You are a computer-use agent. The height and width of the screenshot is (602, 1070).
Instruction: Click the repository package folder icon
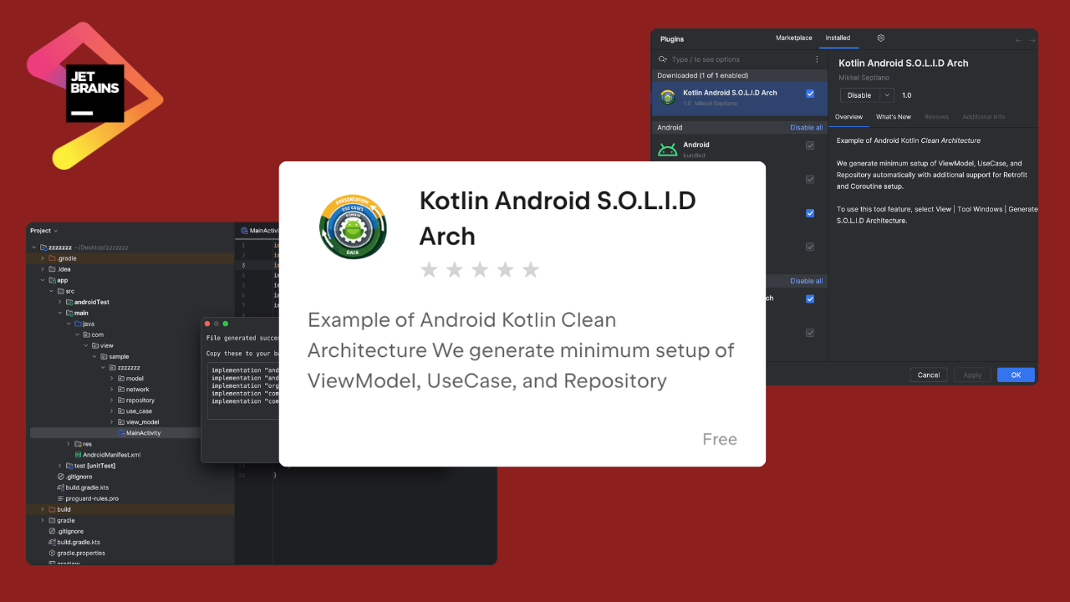(x=120, y=400)
